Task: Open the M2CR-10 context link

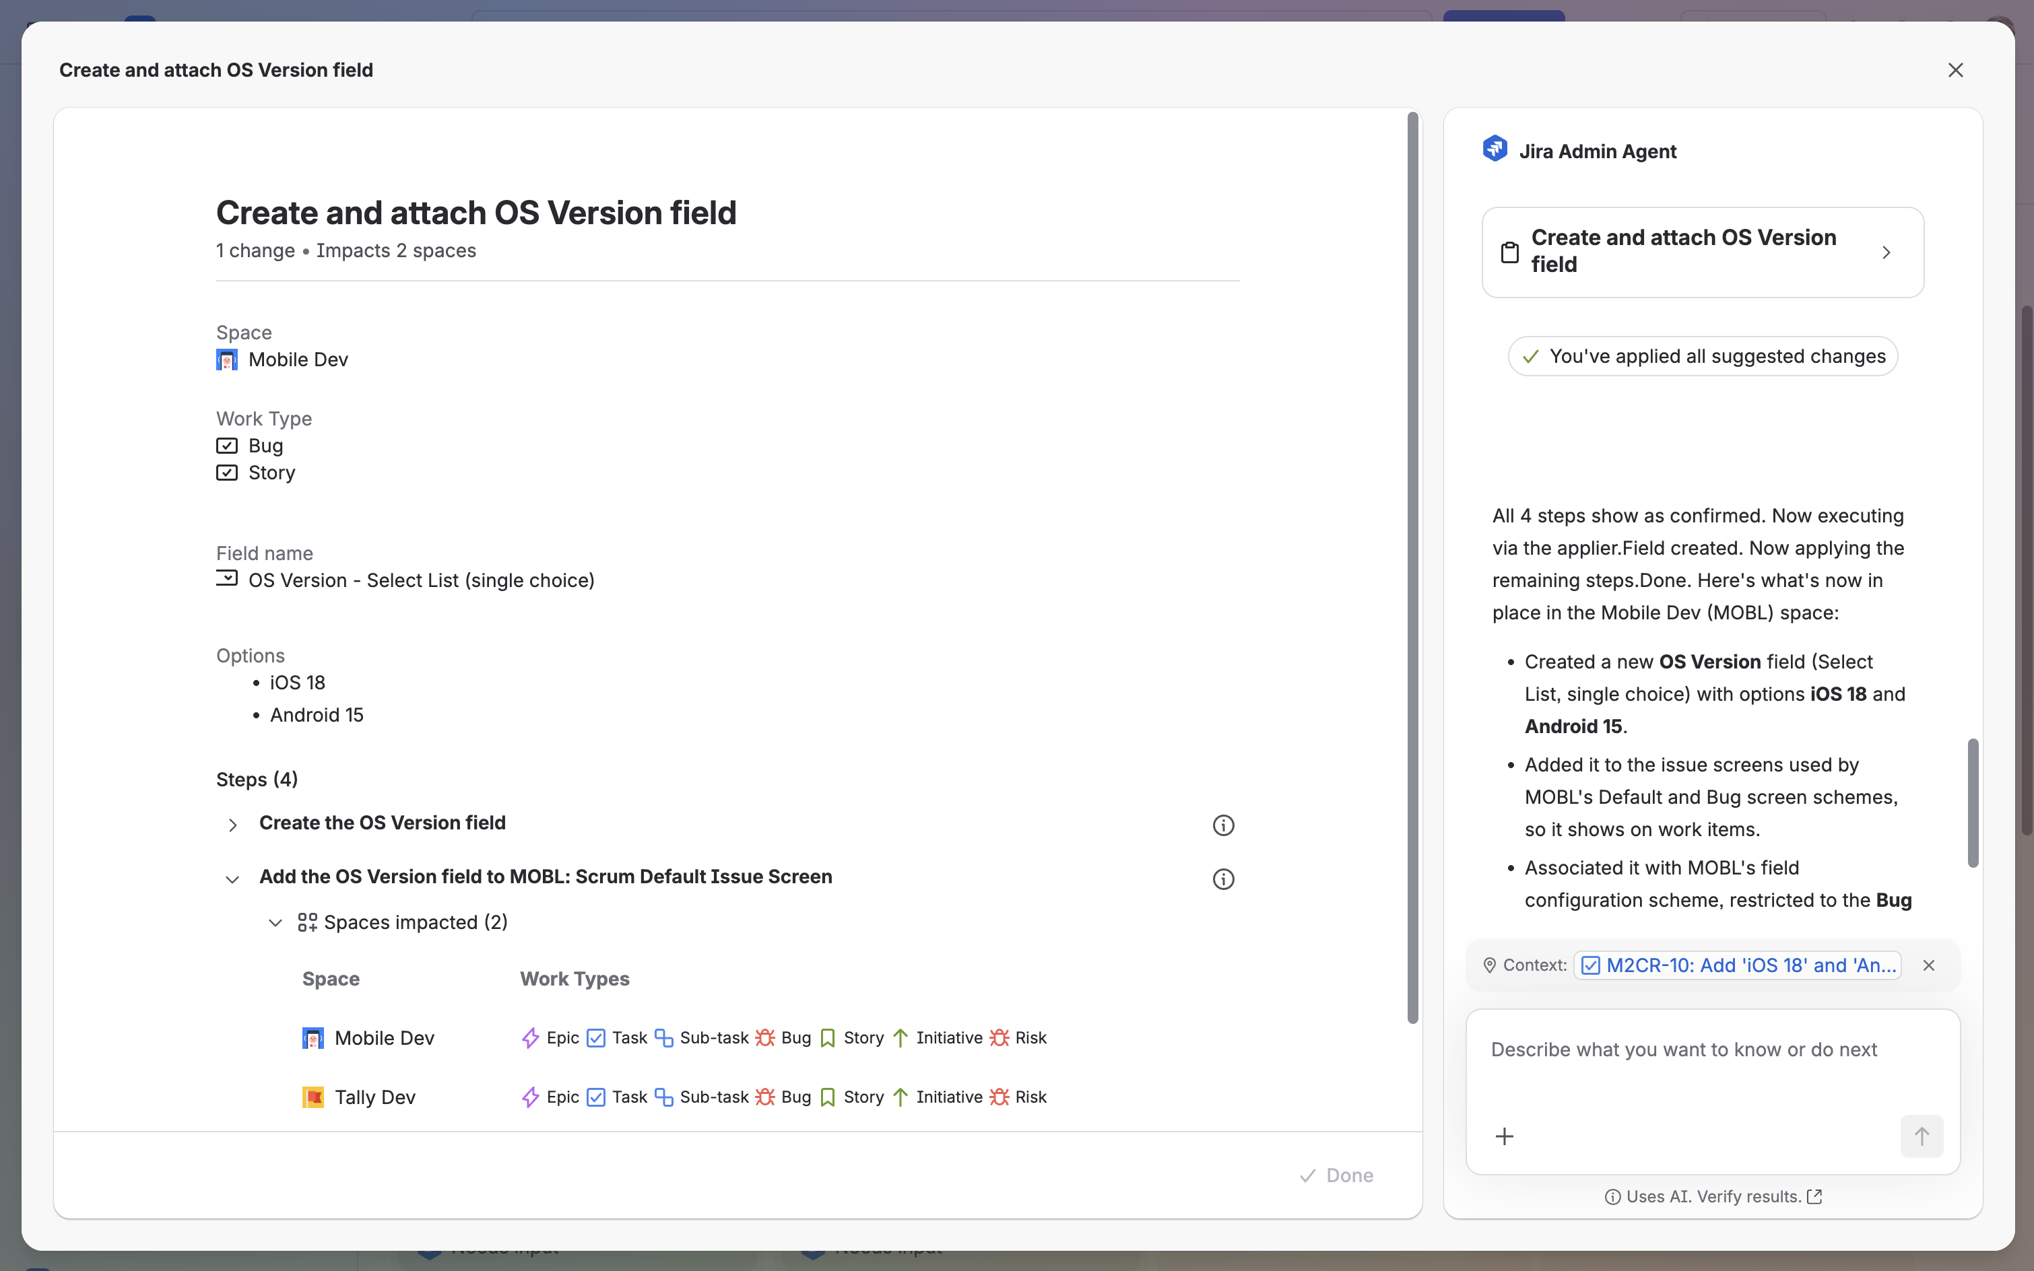Action: [x=1737, y=965]
